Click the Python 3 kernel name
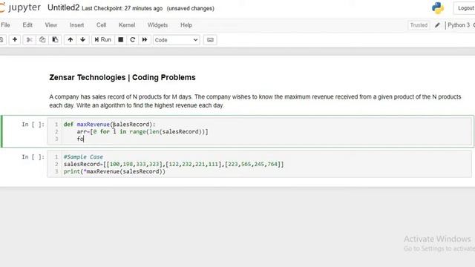Image resolution: width=475 pixels, height=267 pixels. click(x=459, y=25)
